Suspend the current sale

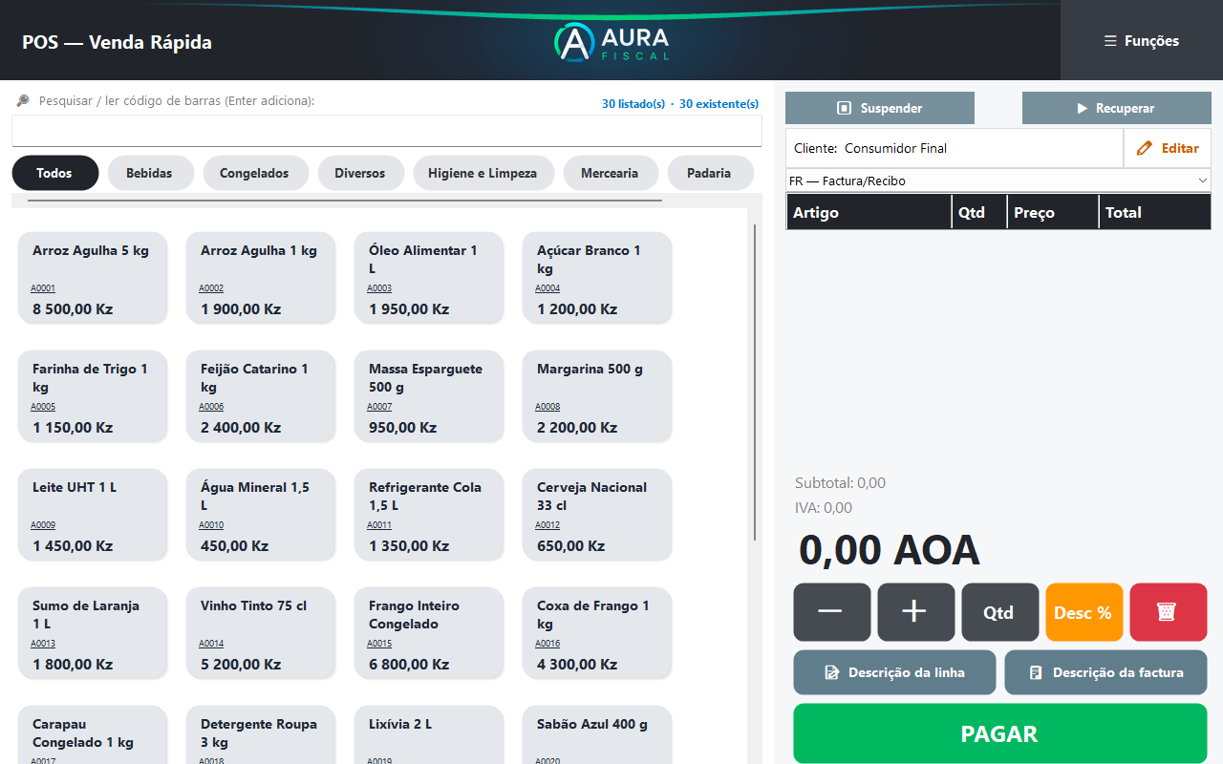pyautogui.click(x=880, y=108)
